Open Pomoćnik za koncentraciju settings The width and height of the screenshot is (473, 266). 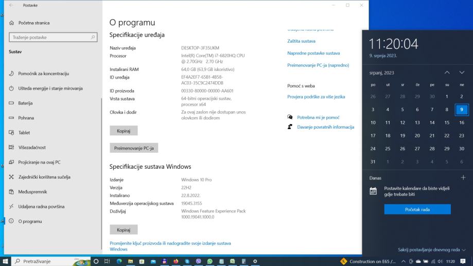pos(44,74)
